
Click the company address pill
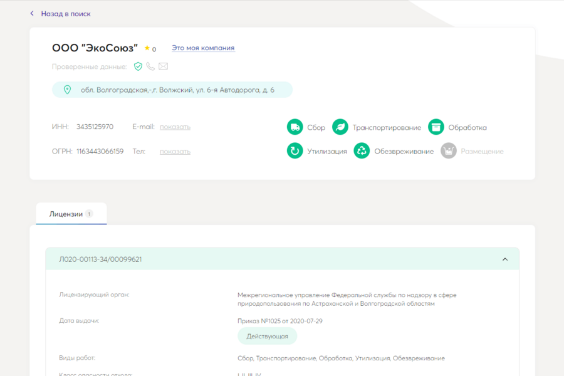coord(172,90)
